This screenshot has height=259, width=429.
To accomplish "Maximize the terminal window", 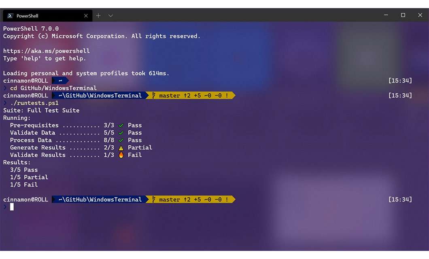I will 403,15.
